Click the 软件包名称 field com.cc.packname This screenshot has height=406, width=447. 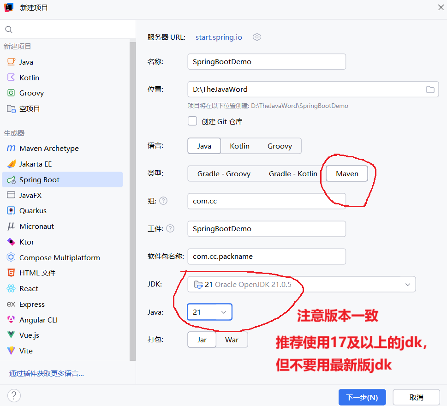267,257
